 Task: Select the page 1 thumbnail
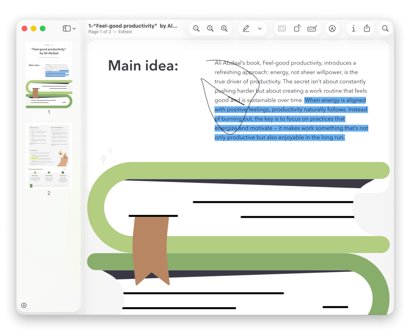point(49,75)
